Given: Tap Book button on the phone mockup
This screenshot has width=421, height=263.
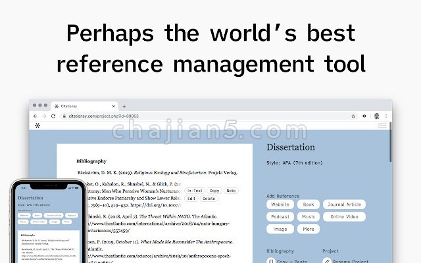Looking at the screenshot, I should pos(37,215).
